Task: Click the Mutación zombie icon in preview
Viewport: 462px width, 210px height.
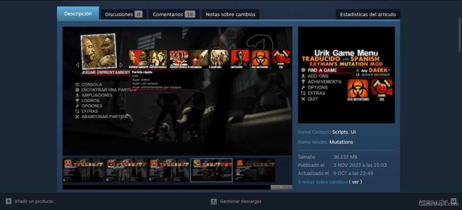Action: pyautogui.click(x=240, y=59)
